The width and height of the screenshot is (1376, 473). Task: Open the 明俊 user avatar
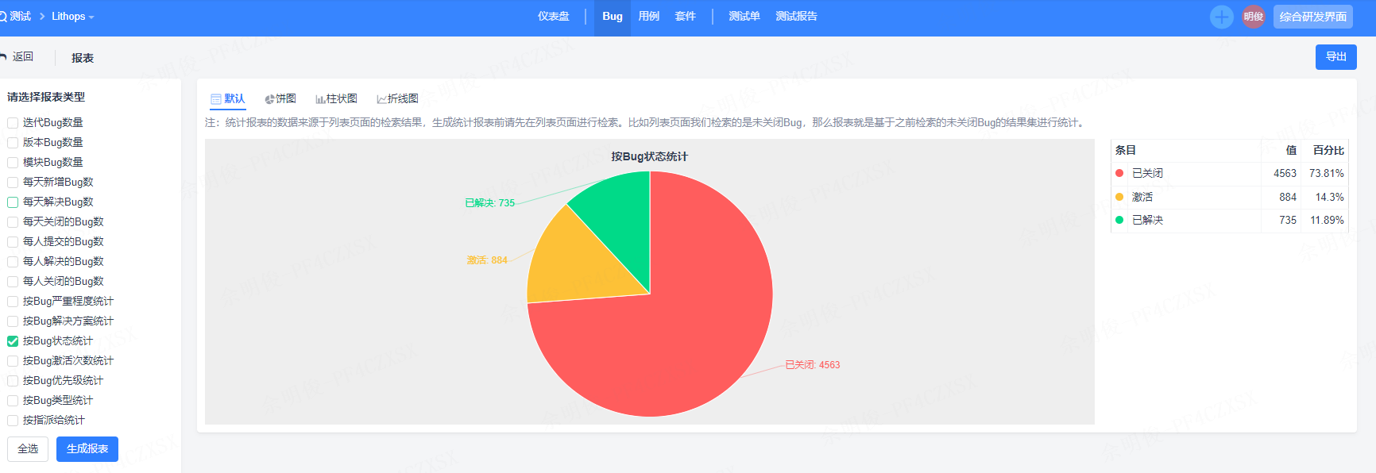click(1254, 17)
